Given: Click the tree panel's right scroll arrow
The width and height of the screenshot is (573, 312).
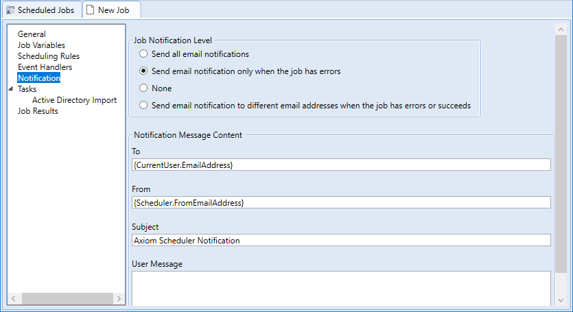Looking at the screenshot, I should (119, 298).
